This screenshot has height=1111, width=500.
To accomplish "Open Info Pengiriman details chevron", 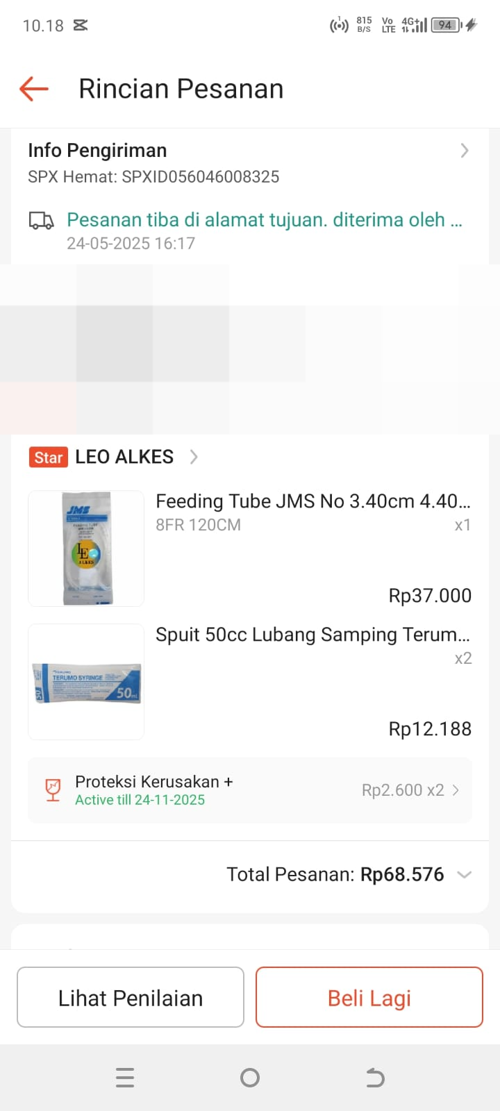I will click(x=465, y=151).
